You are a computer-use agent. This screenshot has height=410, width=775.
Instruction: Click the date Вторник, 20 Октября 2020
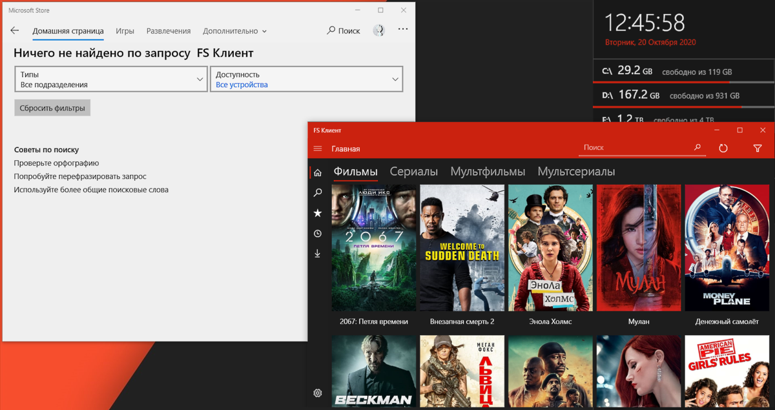650,43
